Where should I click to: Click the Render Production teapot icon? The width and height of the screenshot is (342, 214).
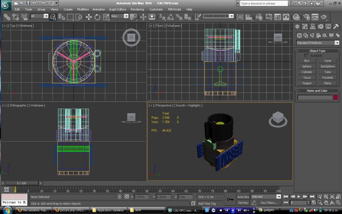[324, 17]
